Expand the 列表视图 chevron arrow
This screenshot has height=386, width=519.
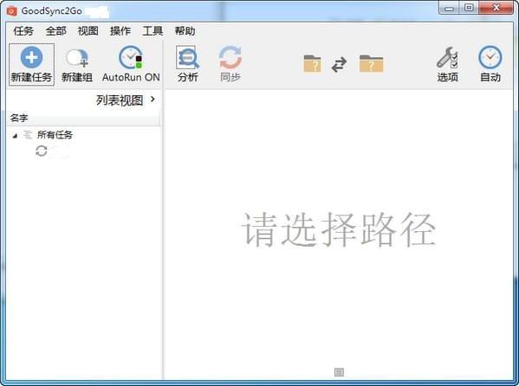tap(152, 99)
